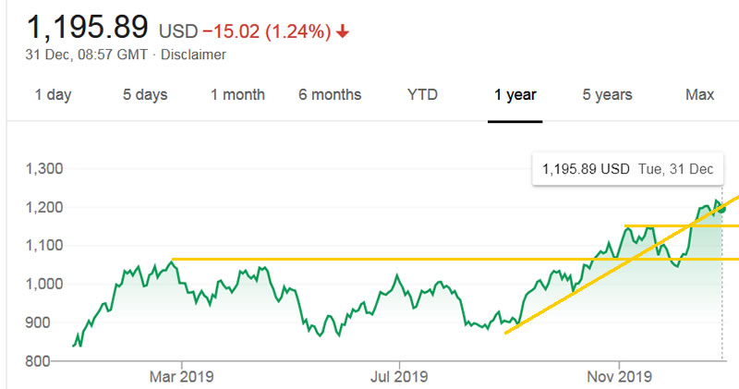Select the Max range tab
This screenshot has height=389, width=739.
click(699, 94)
